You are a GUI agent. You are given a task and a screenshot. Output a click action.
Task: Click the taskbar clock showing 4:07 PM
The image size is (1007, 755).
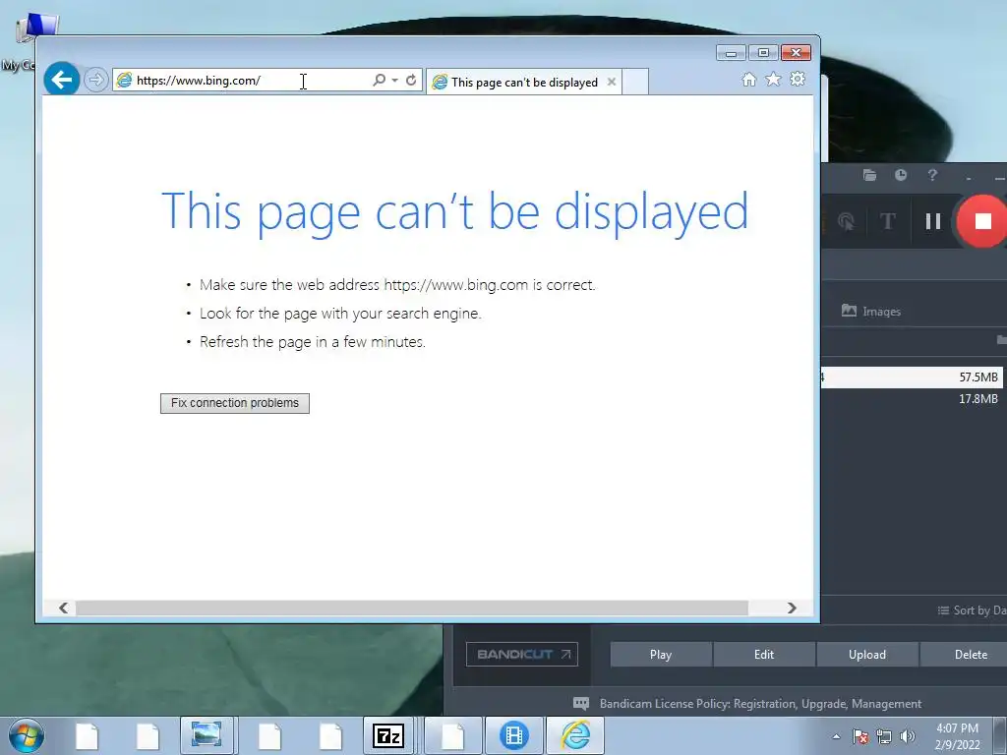(x=958, y=736)
